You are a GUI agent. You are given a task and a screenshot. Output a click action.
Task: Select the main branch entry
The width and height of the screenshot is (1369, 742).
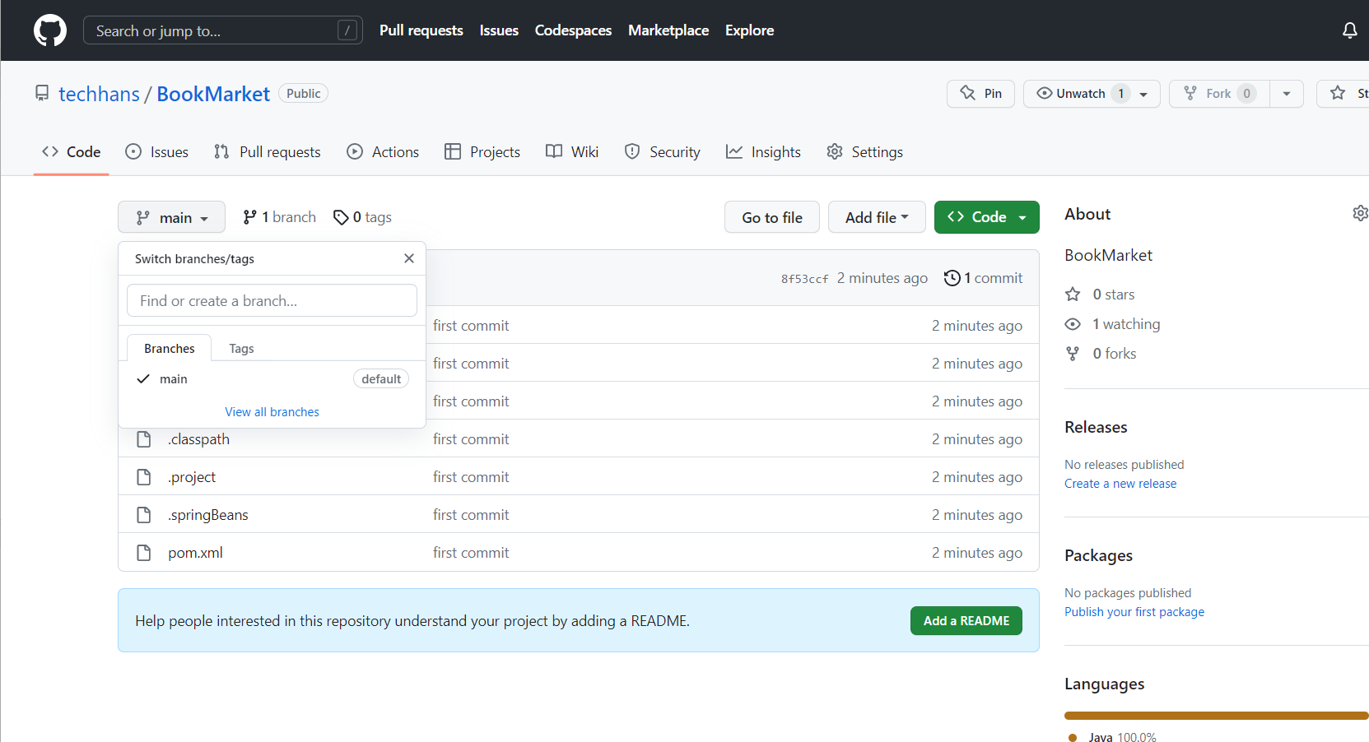[x=272, y=379]
